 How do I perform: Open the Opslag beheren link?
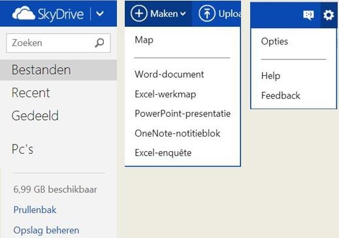[x=46, y=230]
